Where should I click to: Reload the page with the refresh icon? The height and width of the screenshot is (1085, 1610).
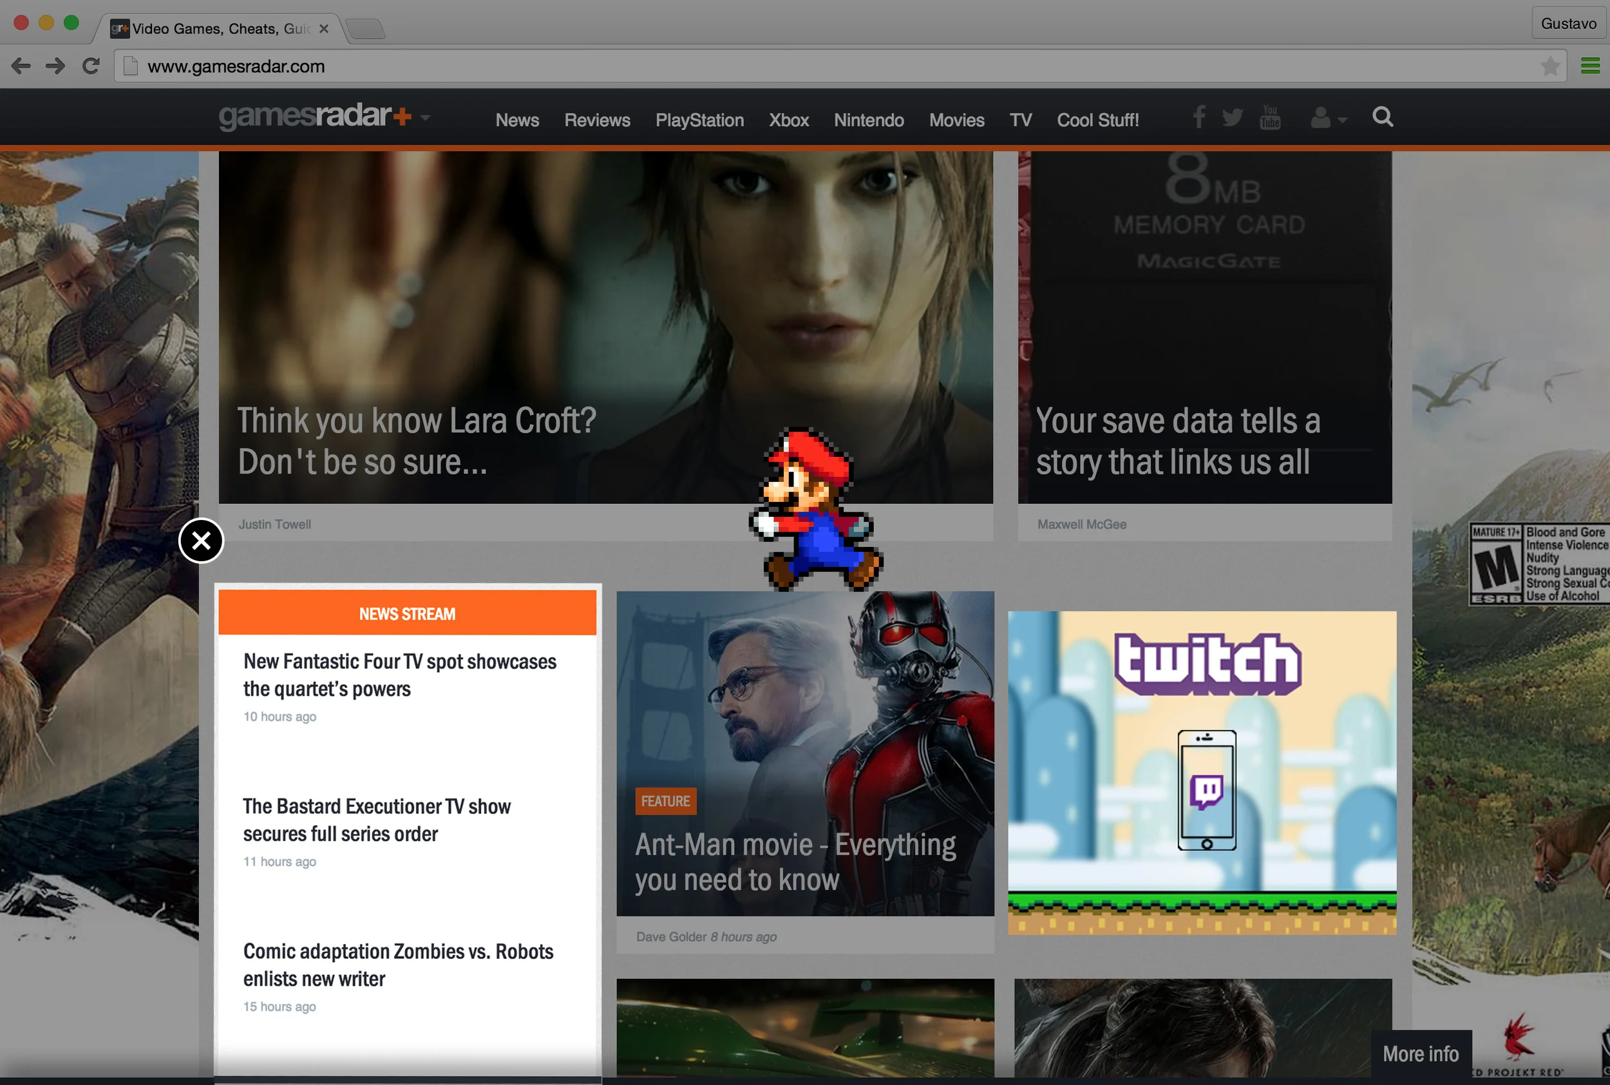(91, 66)
